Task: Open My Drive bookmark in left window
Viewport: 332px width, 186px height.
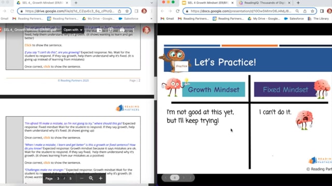Action: point(99,19)
